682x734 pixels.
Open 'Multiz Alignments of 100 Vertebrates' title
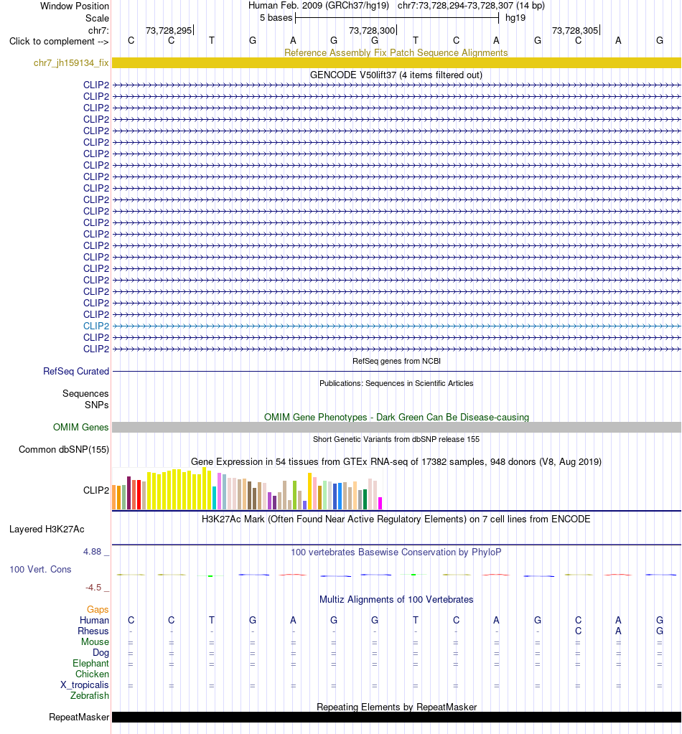point(396,600)
